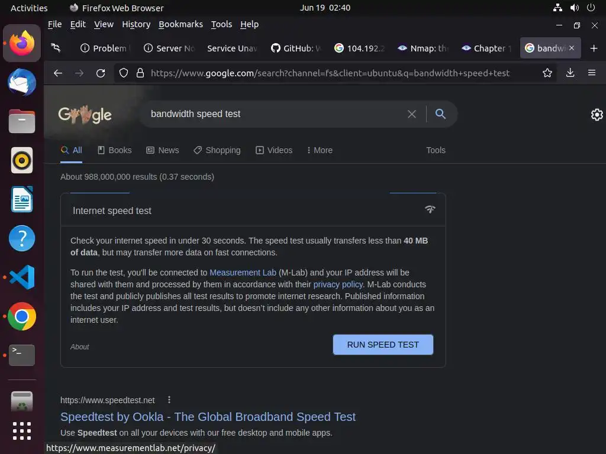Open Google Chrome from the dock
Viewport: 606px width, 454px height.
(22, 316)
